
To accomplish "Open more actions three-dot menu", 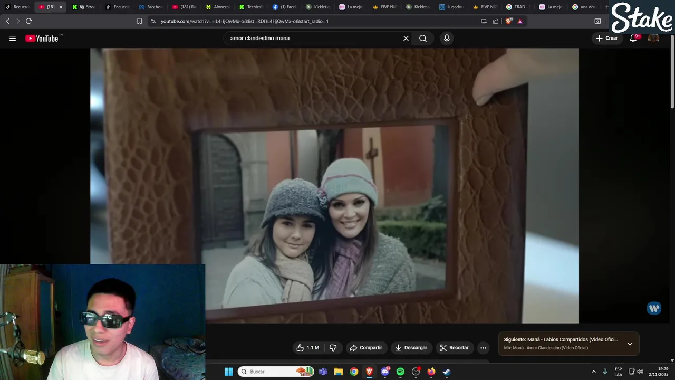I will click(x=483, y=348).
